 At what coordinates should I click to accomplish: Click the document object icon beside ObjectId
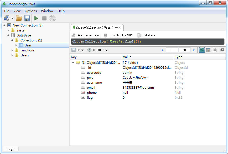(78, 62)
